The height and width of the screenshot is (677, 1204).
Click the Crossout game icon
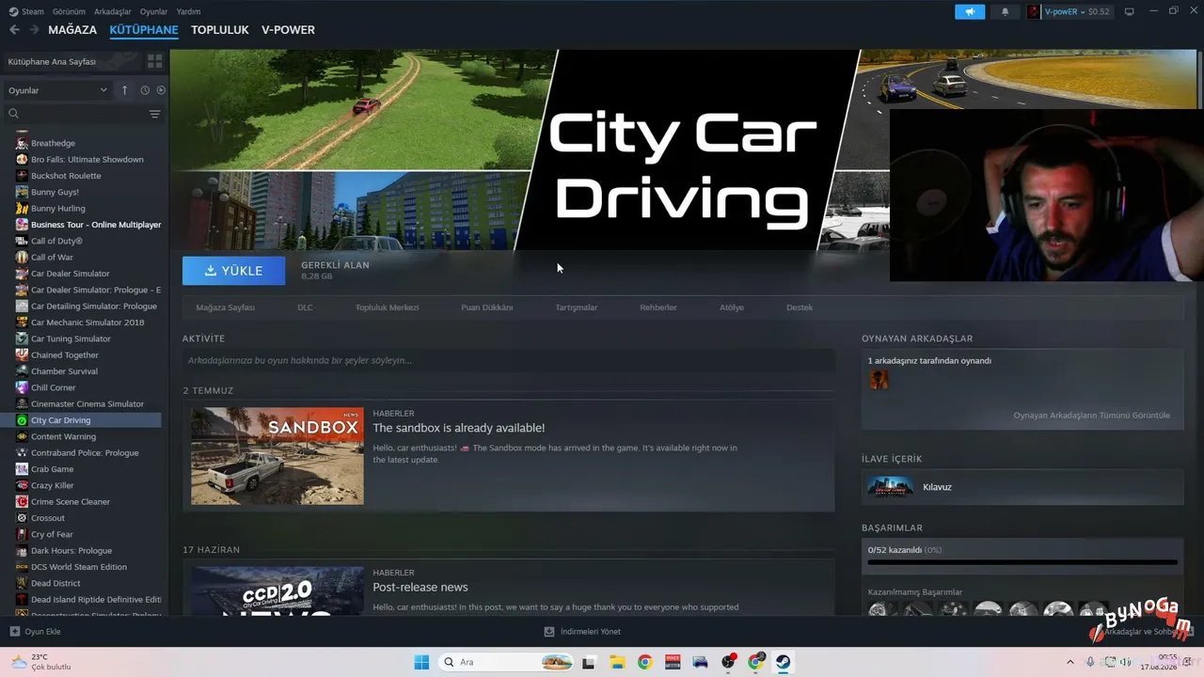22,518
